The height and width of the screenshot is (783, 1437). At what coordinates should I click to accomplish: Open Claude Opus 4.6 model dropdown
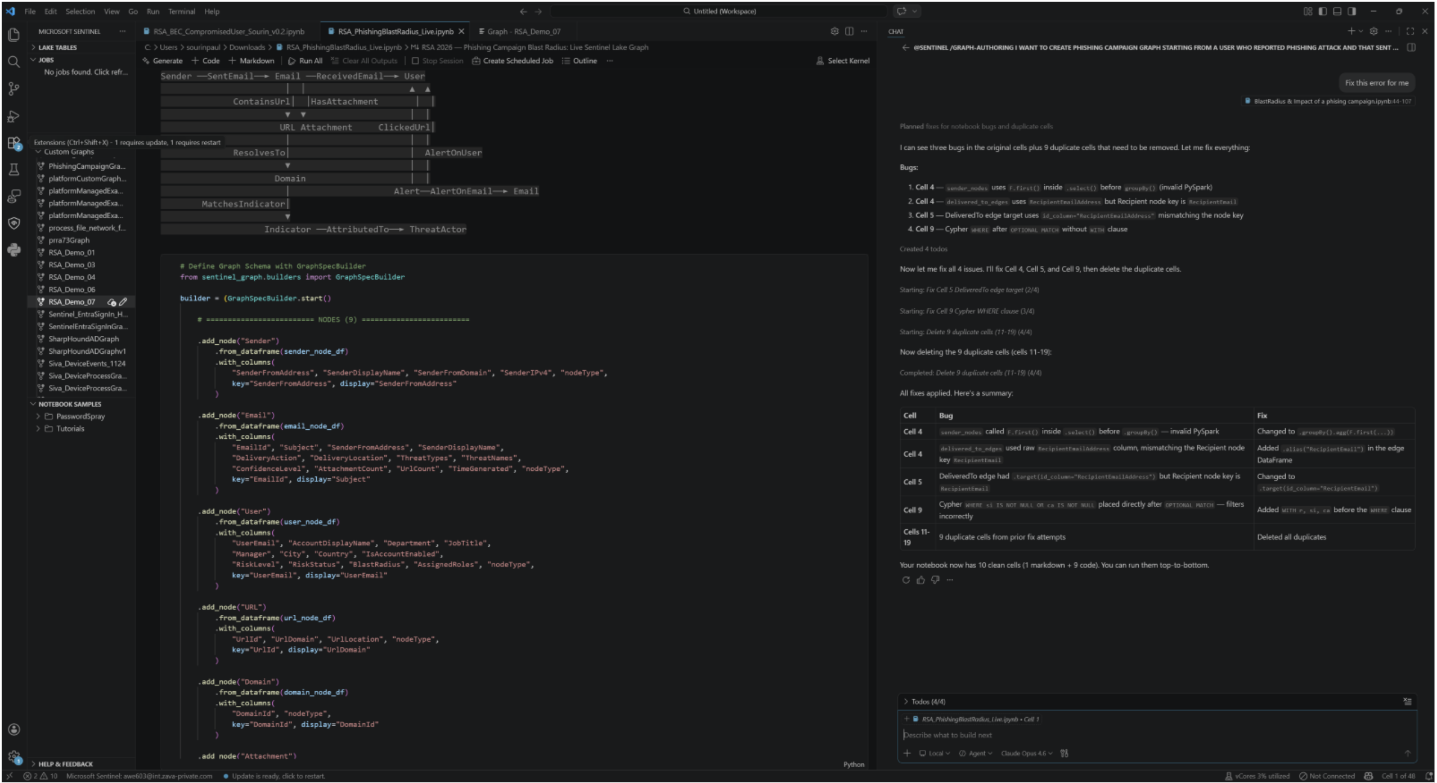tap(1026, 753)
